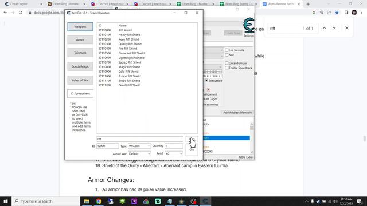Open Google Chrome from the taskbar
This screenshot has width=367, height=206.
point(99,201)
